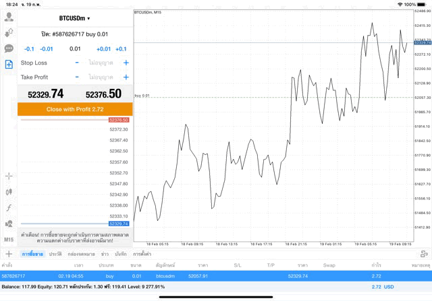Increase volume by 0.01

[103, 49]
